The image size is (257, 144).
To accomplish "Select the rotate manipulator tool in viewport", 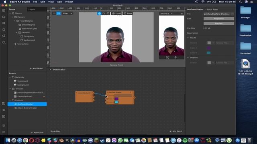I will tap(104, 13).
